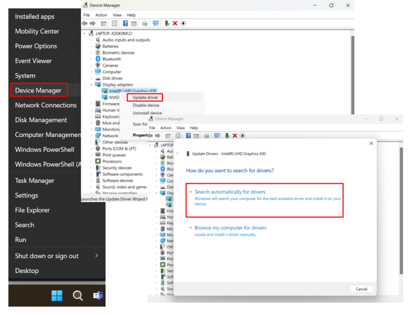Click the speaker icon beside Audio inputs and outputs
Screen dimensions: 420x315
pos(98,40)
